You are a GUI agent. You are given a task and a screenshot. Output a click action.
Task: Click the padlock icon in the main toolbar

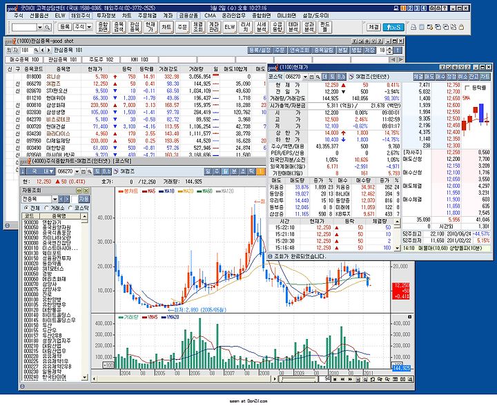(462, 27)
